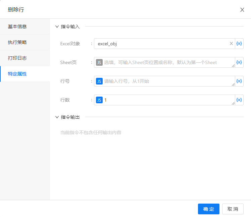Open the 执行策略 tab

[x=17, y=42]
